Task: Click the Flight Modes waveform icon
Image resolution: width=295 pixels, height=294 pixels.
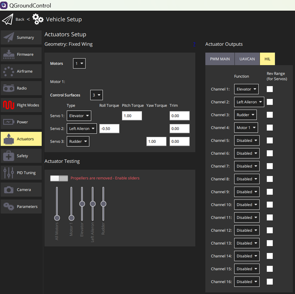Action: [x=9, y=105]
